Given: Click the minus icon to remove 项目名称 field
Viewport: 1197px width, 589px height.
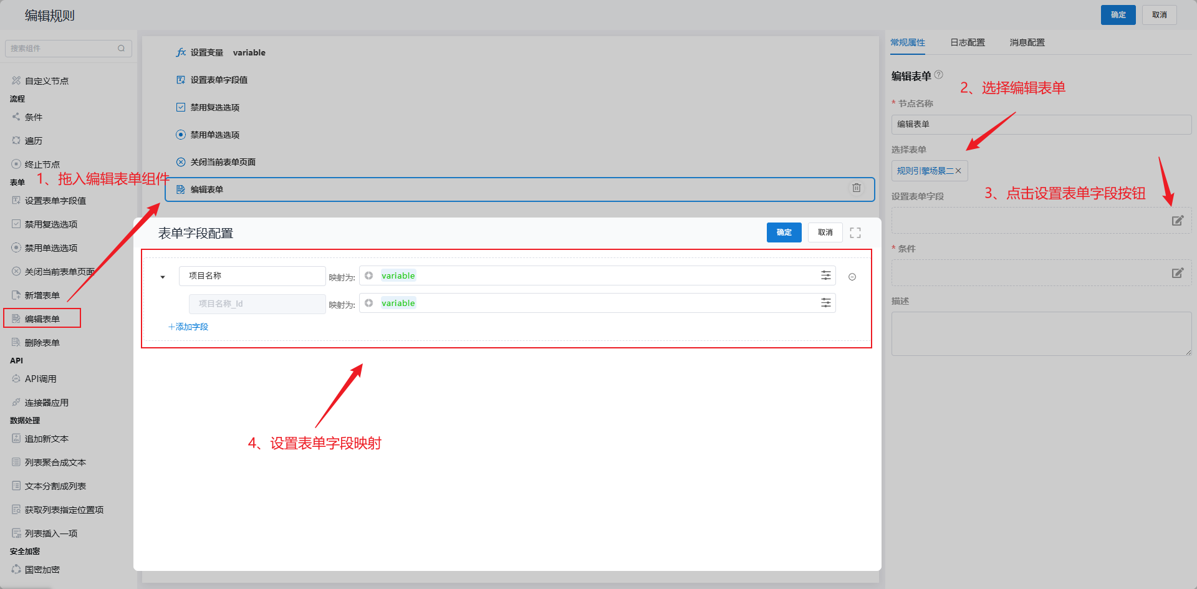Looking at the screenshot, I should (852, 277).
